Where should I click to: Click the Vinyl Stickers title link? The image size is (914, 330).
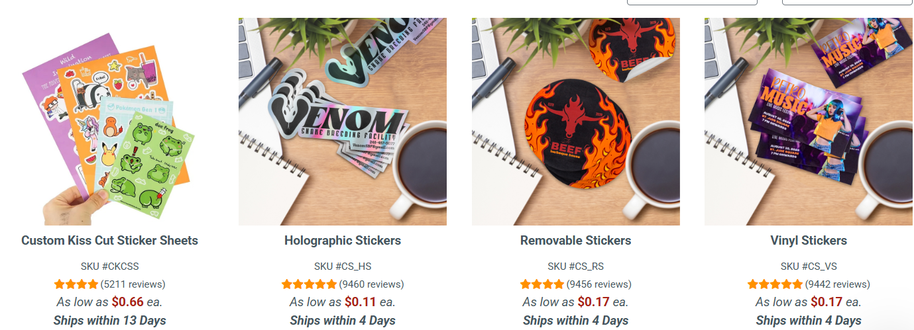tap(809, 241)
